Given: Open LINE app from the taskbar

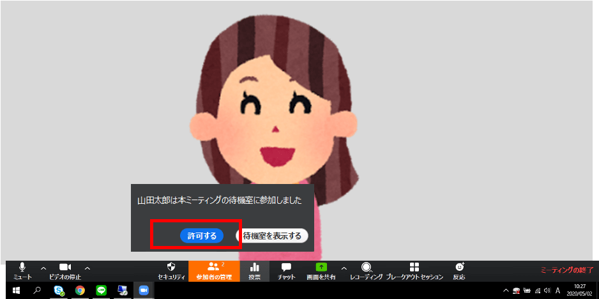Looking at the screenshot, I should click(101, 290).
